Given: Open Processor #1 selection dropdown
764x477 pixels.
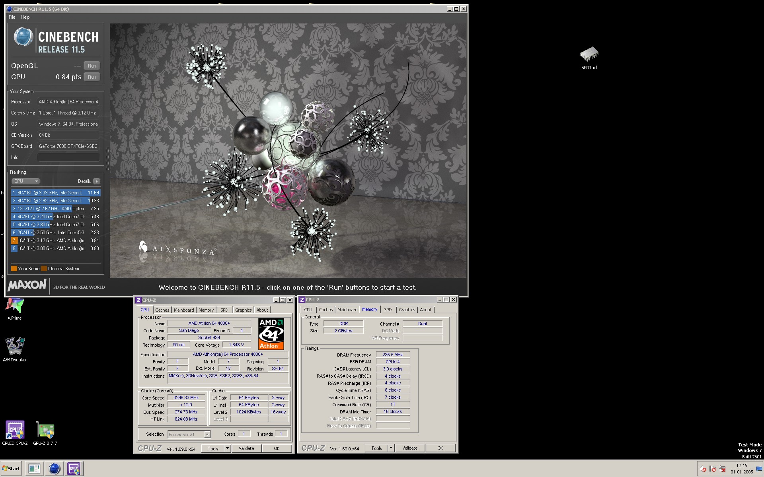Looking at the screenshot, I should click(x=189, y=434).
